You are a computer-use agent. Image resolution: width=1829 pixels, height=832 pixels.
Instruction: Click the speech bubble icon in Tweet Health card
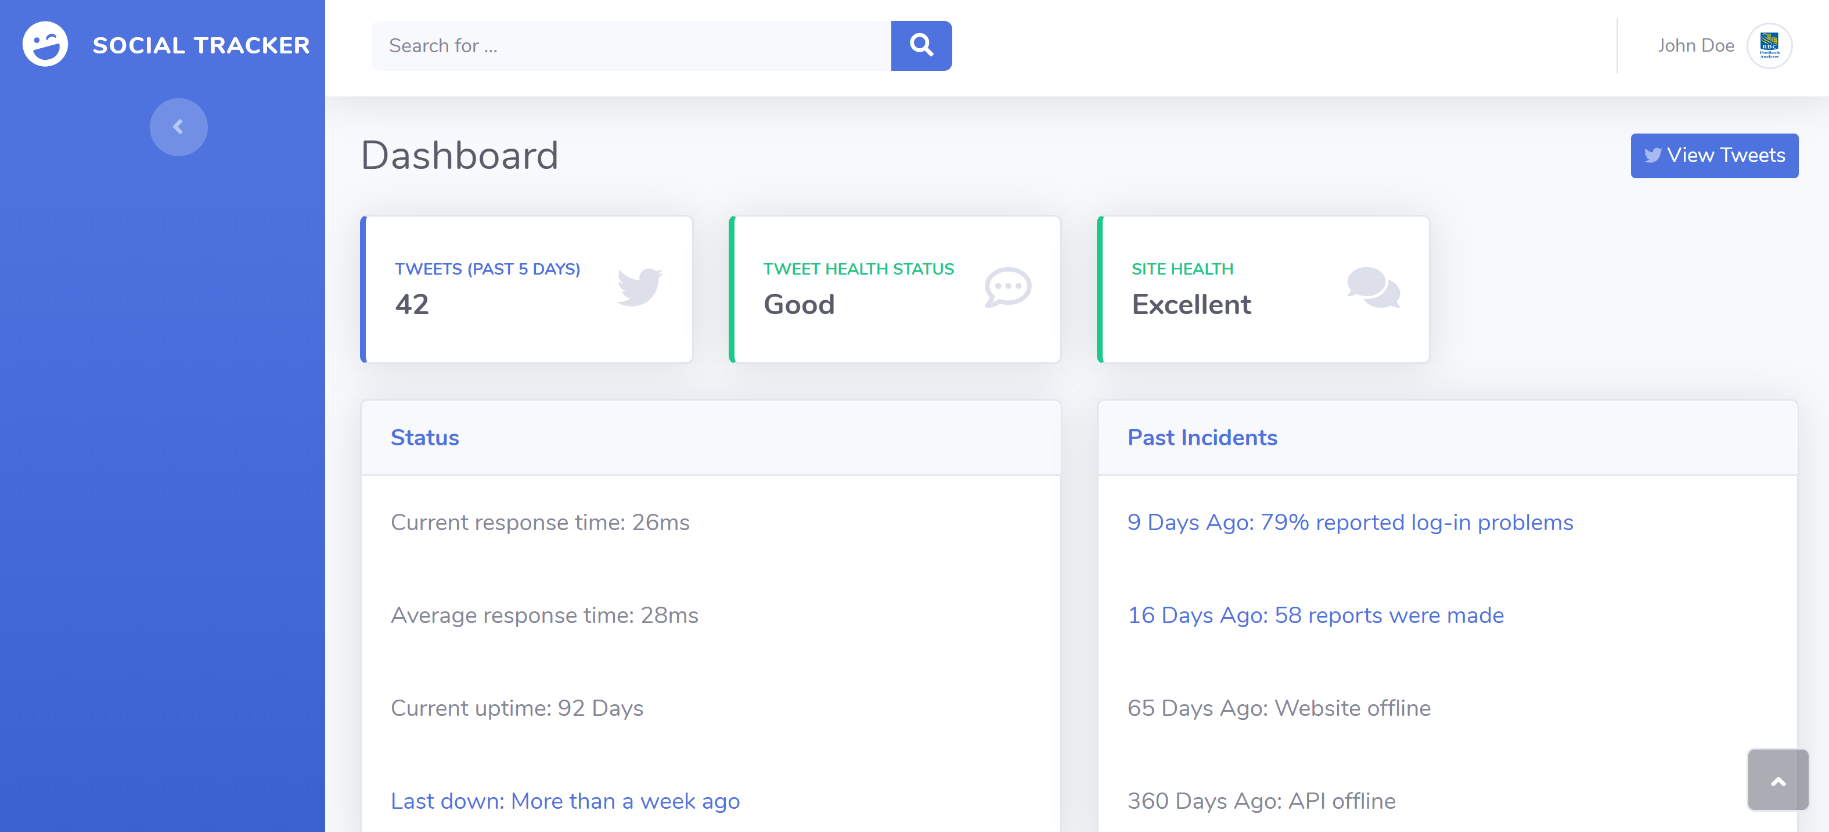click(x=1007, y=287)
